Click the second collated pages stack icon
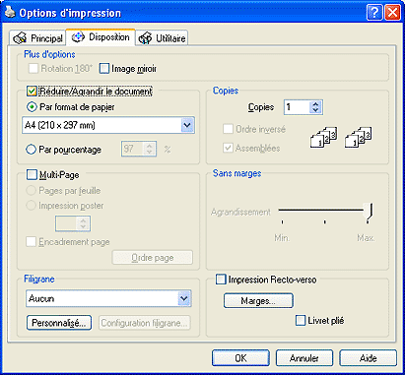Screen dimensions: 405x375 click(358, 137)
